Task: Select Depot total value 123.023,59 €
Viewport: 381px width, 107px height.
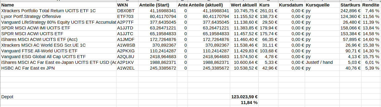Action: [244, 97]
